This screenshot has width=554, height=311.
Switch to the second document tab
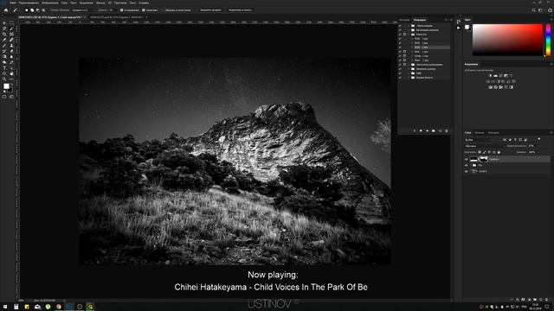pyautogui.click(x=117, y=17)
